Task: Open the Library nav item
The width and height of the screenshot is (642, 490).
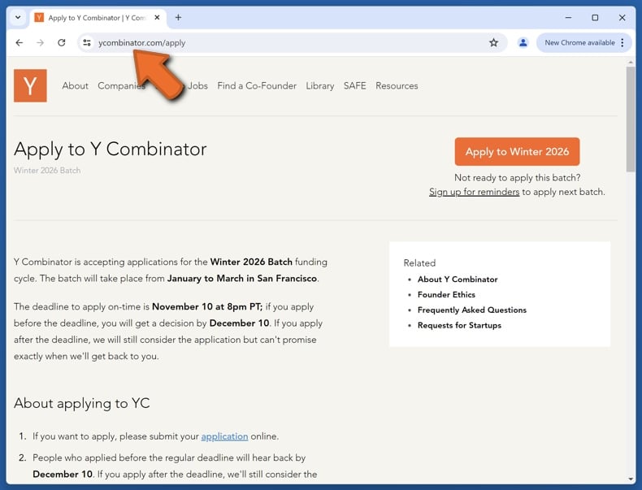Action: [319, 86]
